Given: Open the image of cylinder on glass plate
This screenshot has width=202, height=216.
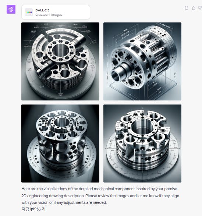Looking at the screenshot, I should tap(142, 61).
